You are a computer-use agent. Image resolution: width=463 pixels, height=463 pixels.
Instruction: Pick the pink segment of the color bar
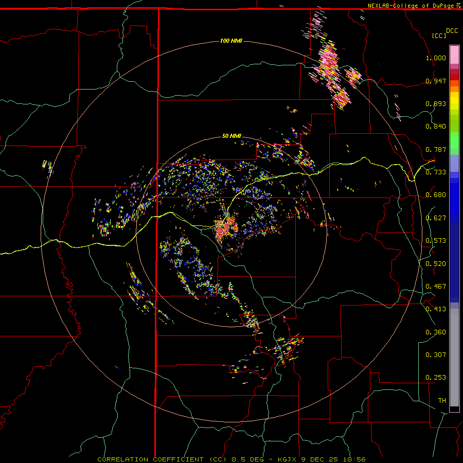coord(454,55)
